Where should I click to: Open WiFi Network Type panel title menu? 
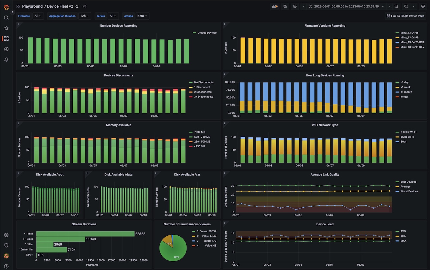(x=325, y=125)
